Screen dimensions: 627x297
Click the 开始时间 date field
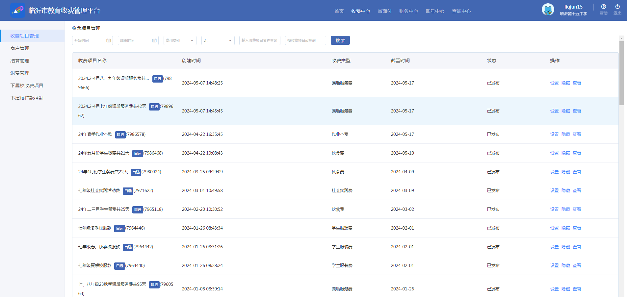(x=92, y=40)
